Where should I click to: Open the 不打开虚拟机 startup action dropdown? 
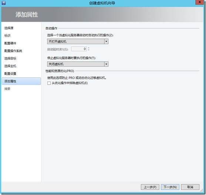[78, 41]
